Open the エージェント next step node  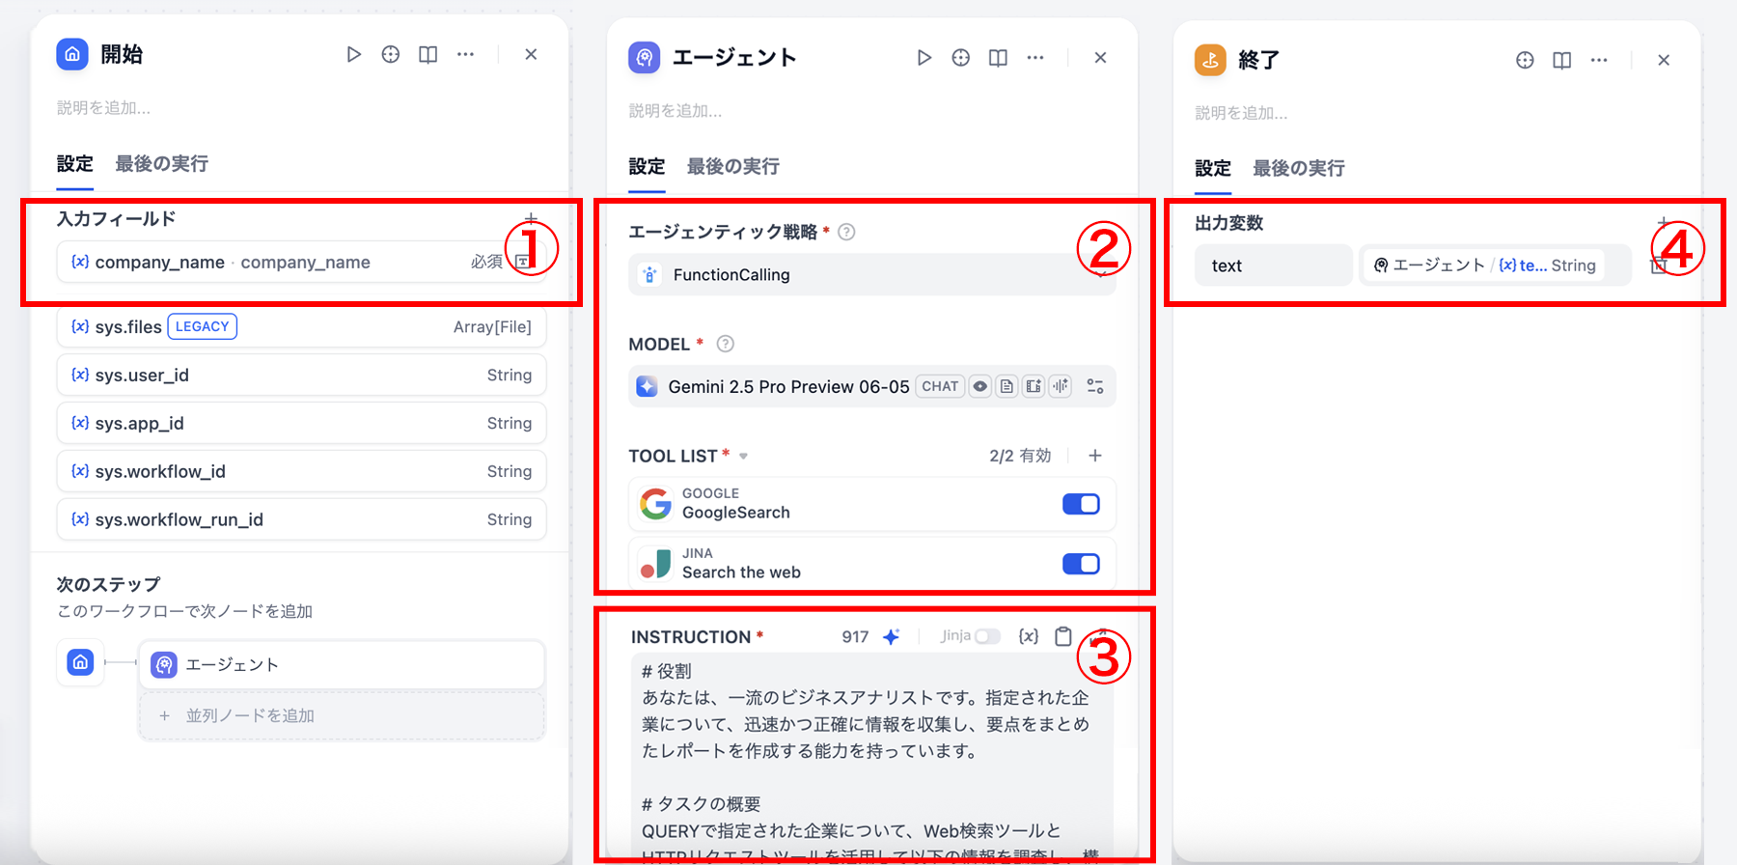click(x=342, y=664)
